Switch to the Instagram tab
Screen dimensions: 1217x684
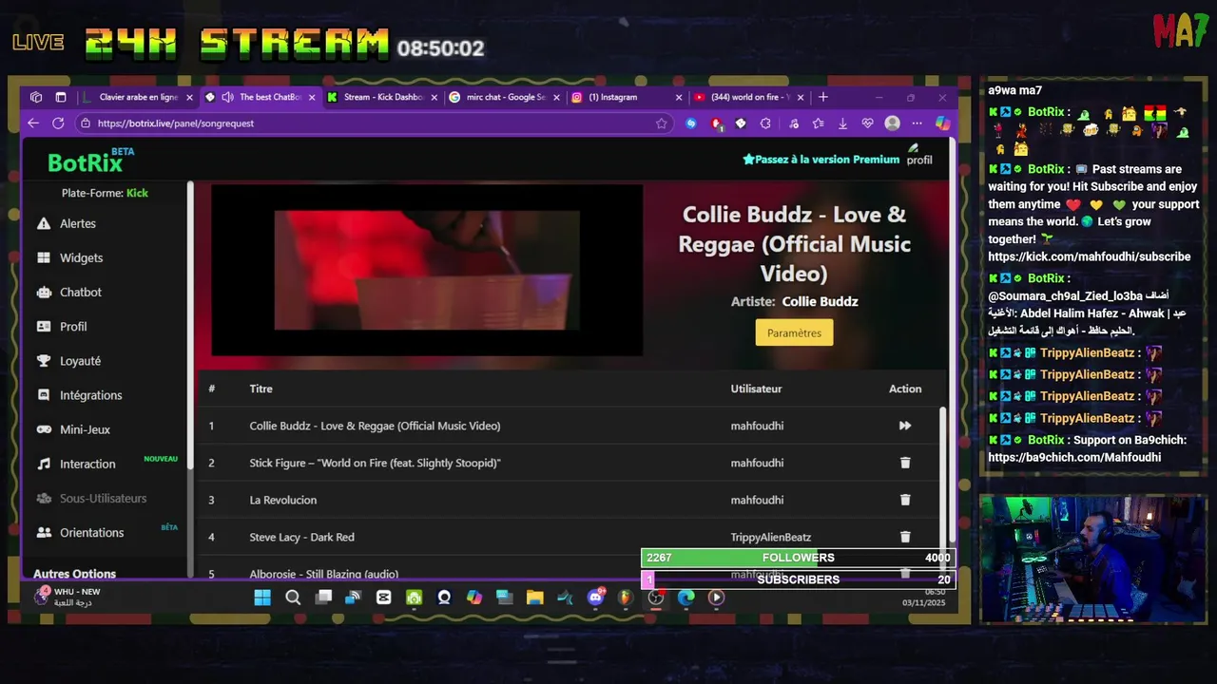(627, 97)
